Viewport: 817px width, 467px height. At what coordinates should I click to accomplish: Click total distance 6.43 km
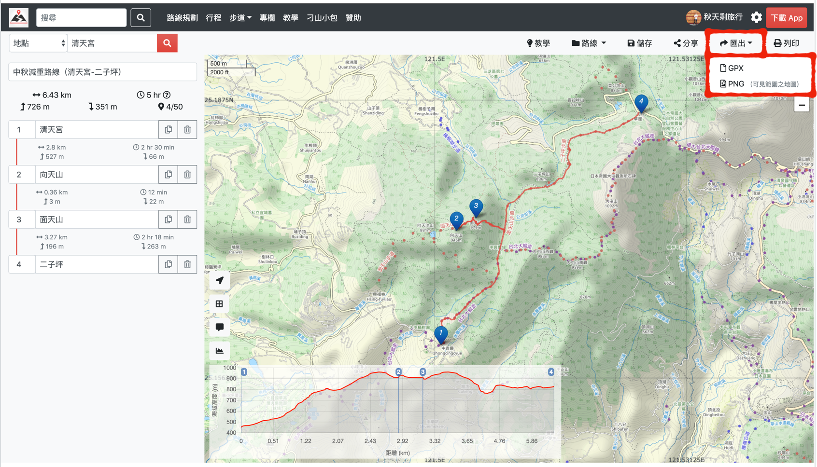52,95
